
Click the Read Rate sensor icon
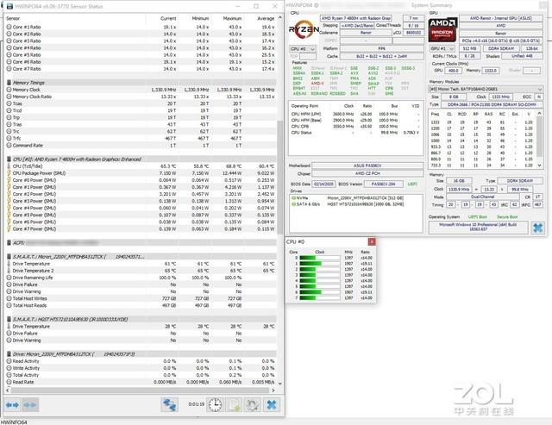(x=9, y=382)
